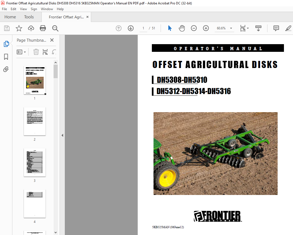Click the delete pages trash icon

pos(36,52)
